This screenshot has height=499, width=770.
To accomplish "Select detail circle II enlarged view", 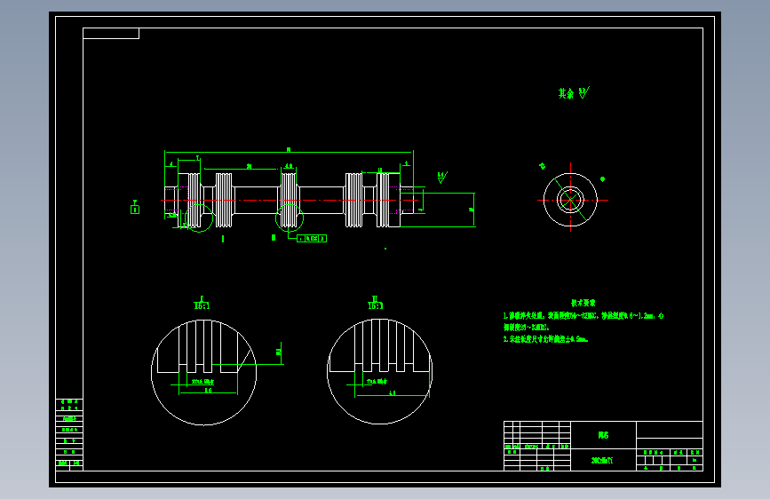I will 379,371.
